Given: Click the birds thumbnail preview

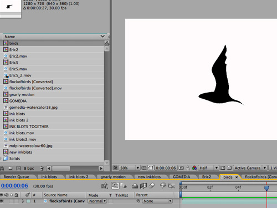Looking at the screenshot, I should tap(11, 6).
